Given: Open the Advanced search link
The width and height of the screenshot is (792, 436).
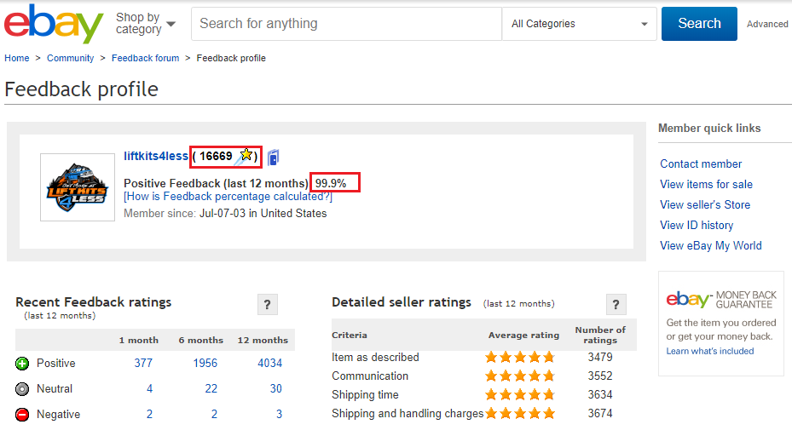Looking at the screenshot, I should click(x=767, y=24).
